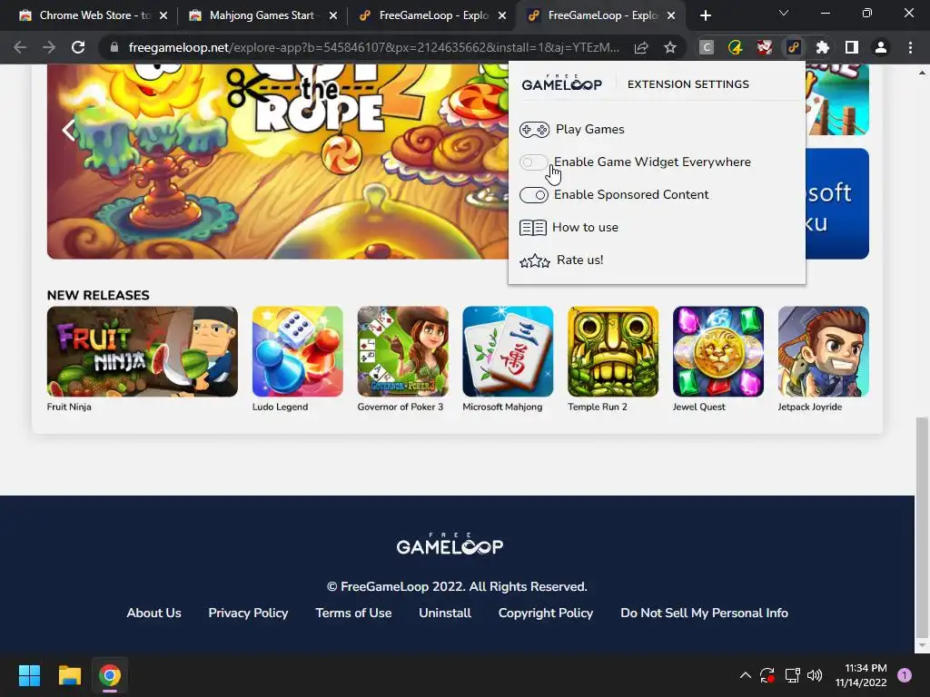The height and width of the screenshot is (697, 930).
Task: Open About Us footer link
Action: [153, 613]
